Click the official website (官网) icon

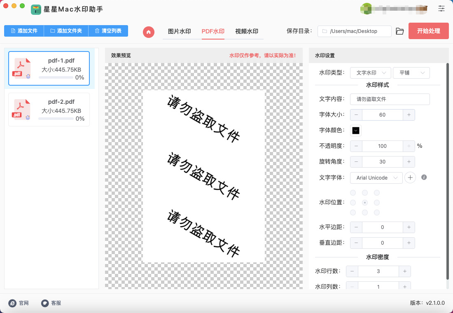click(12, 303)
